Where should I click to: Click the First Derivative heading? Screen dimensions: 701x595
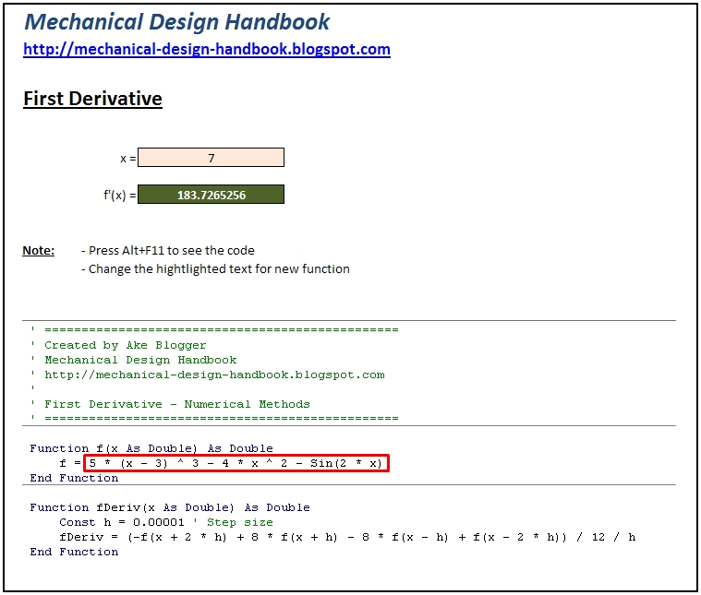point(92,99)
